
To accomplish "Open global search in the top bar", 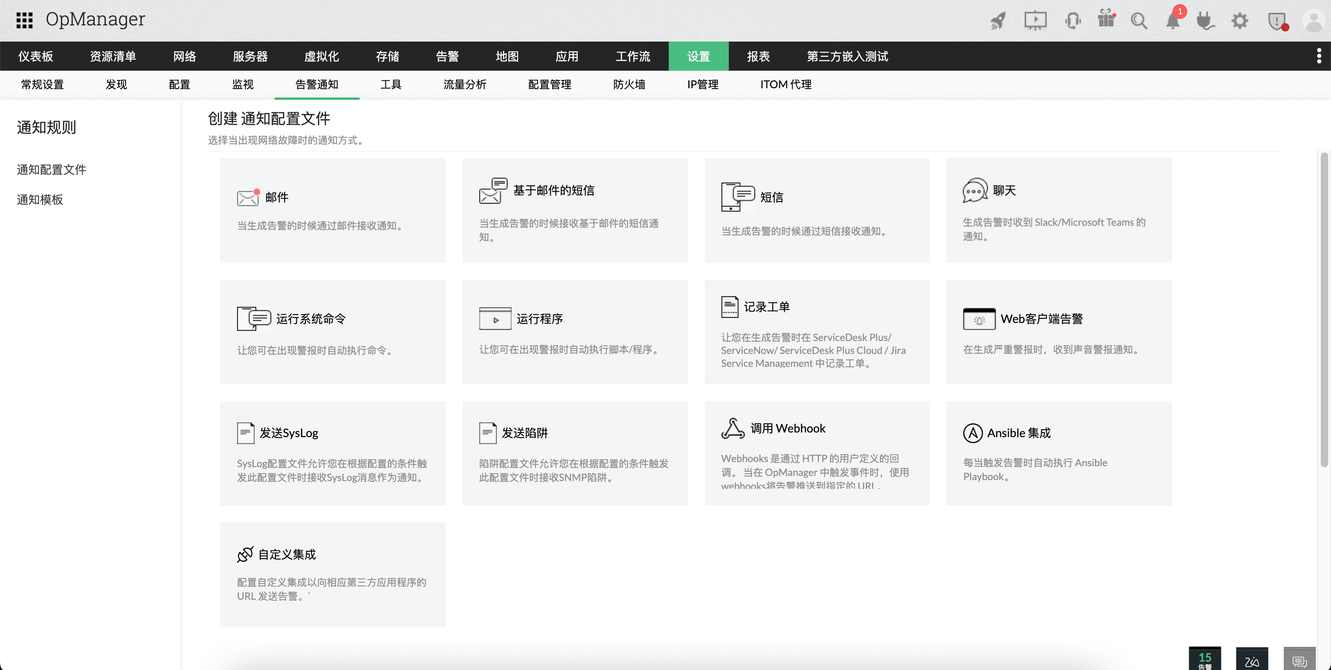I will pos(1139,21).
